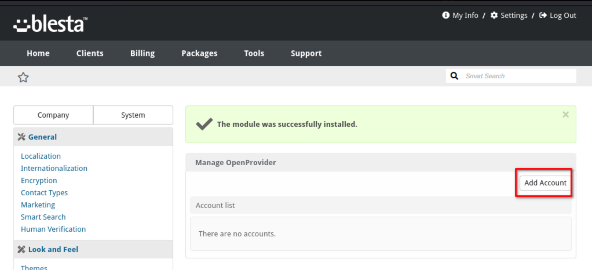This screenshot has width=592, height=270.
Task: Click the General wrench icon
Action: click(x=21, y=137)
